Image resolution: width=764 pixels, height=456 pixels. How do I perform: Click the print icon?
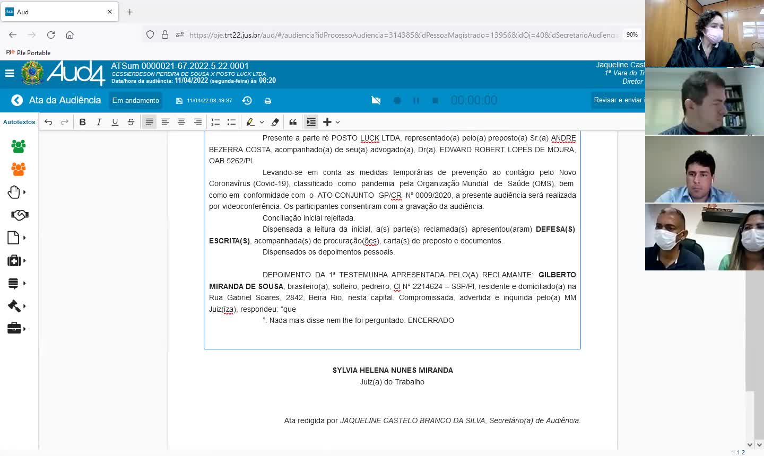[x=268, y=101]
